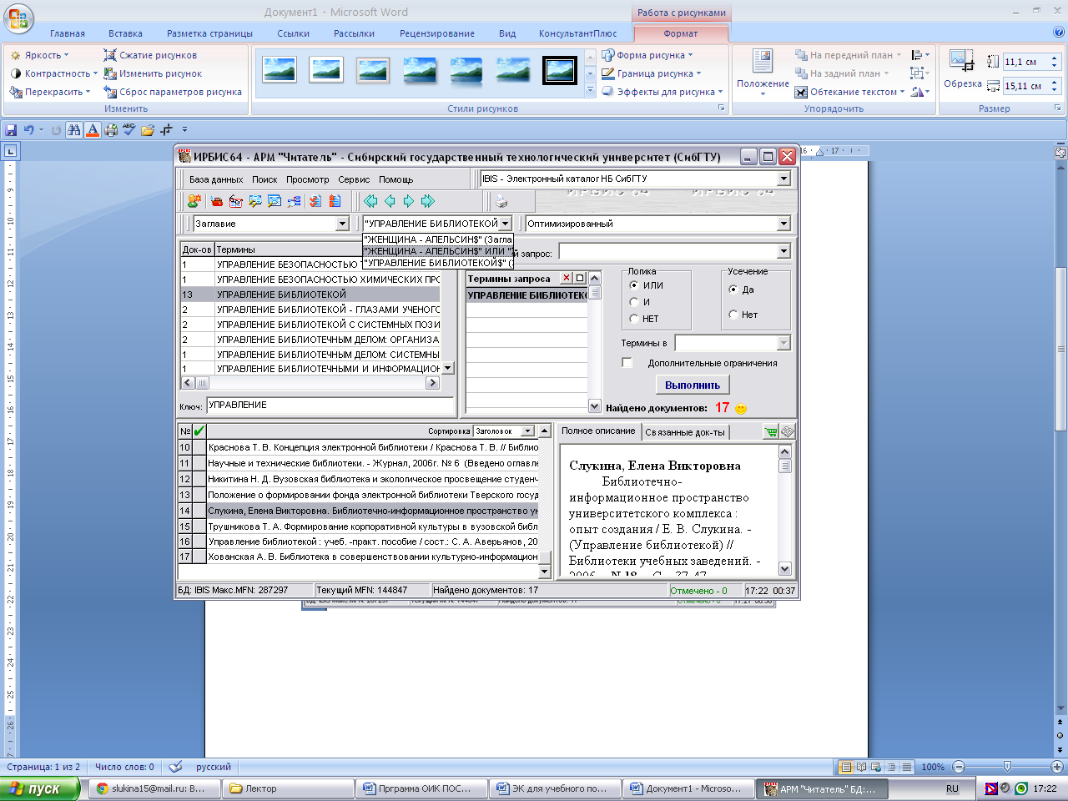Viewport: 1068px width, 801px height.
Task: Increase picture height with up spinner
Action: point(1055,58)
